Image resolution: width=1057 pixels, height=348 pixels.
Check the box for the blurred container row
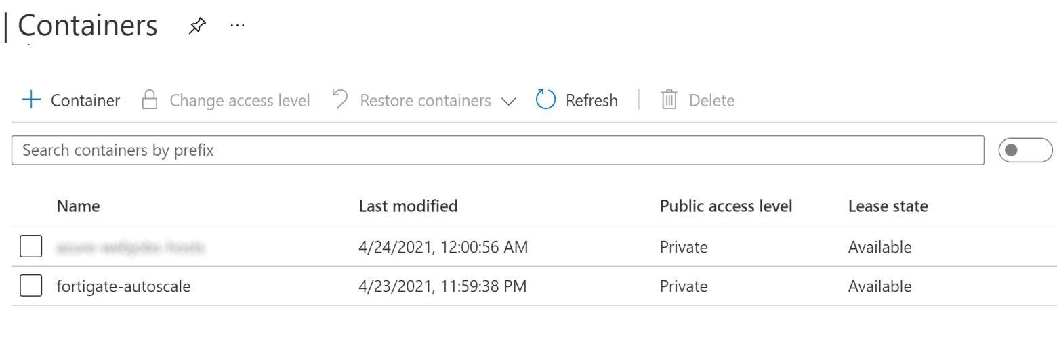(31, 247)
